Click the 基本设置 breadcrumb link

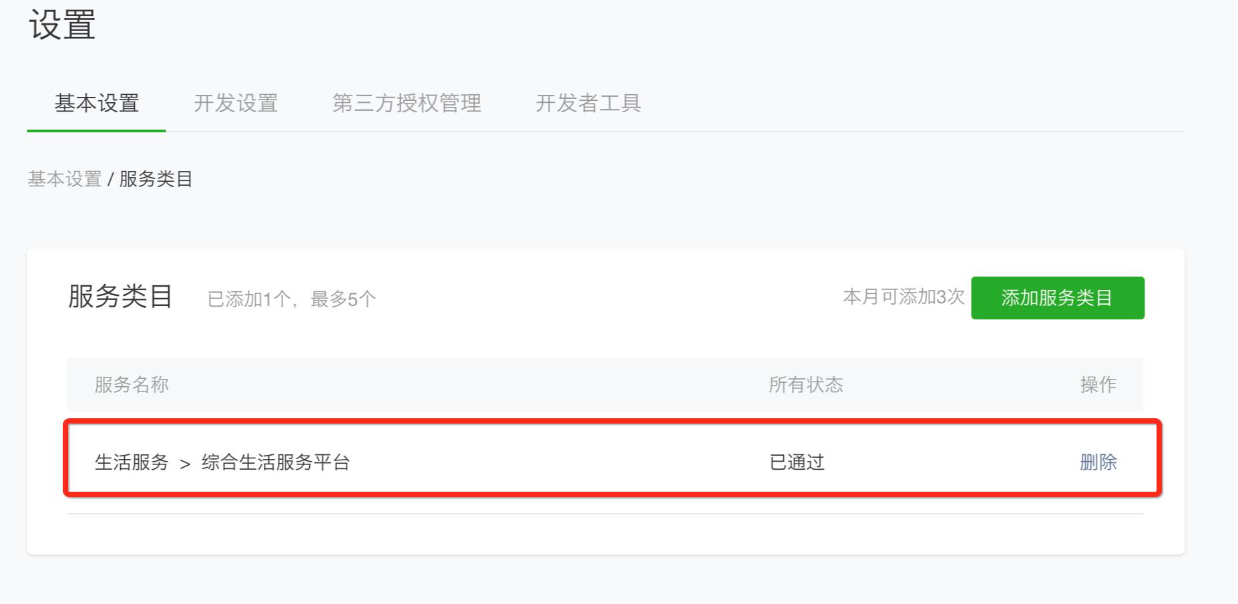point(64,179)
